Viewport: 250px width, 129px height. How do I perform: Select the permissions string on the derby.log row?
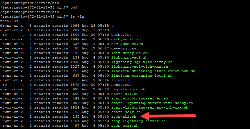click(x=12, y=35)
